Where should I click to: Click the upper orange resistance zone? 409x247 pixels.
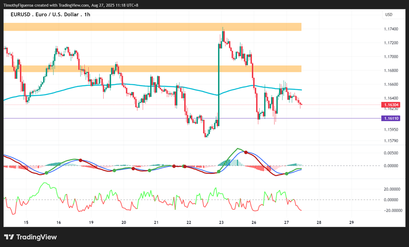click(153, 27)
